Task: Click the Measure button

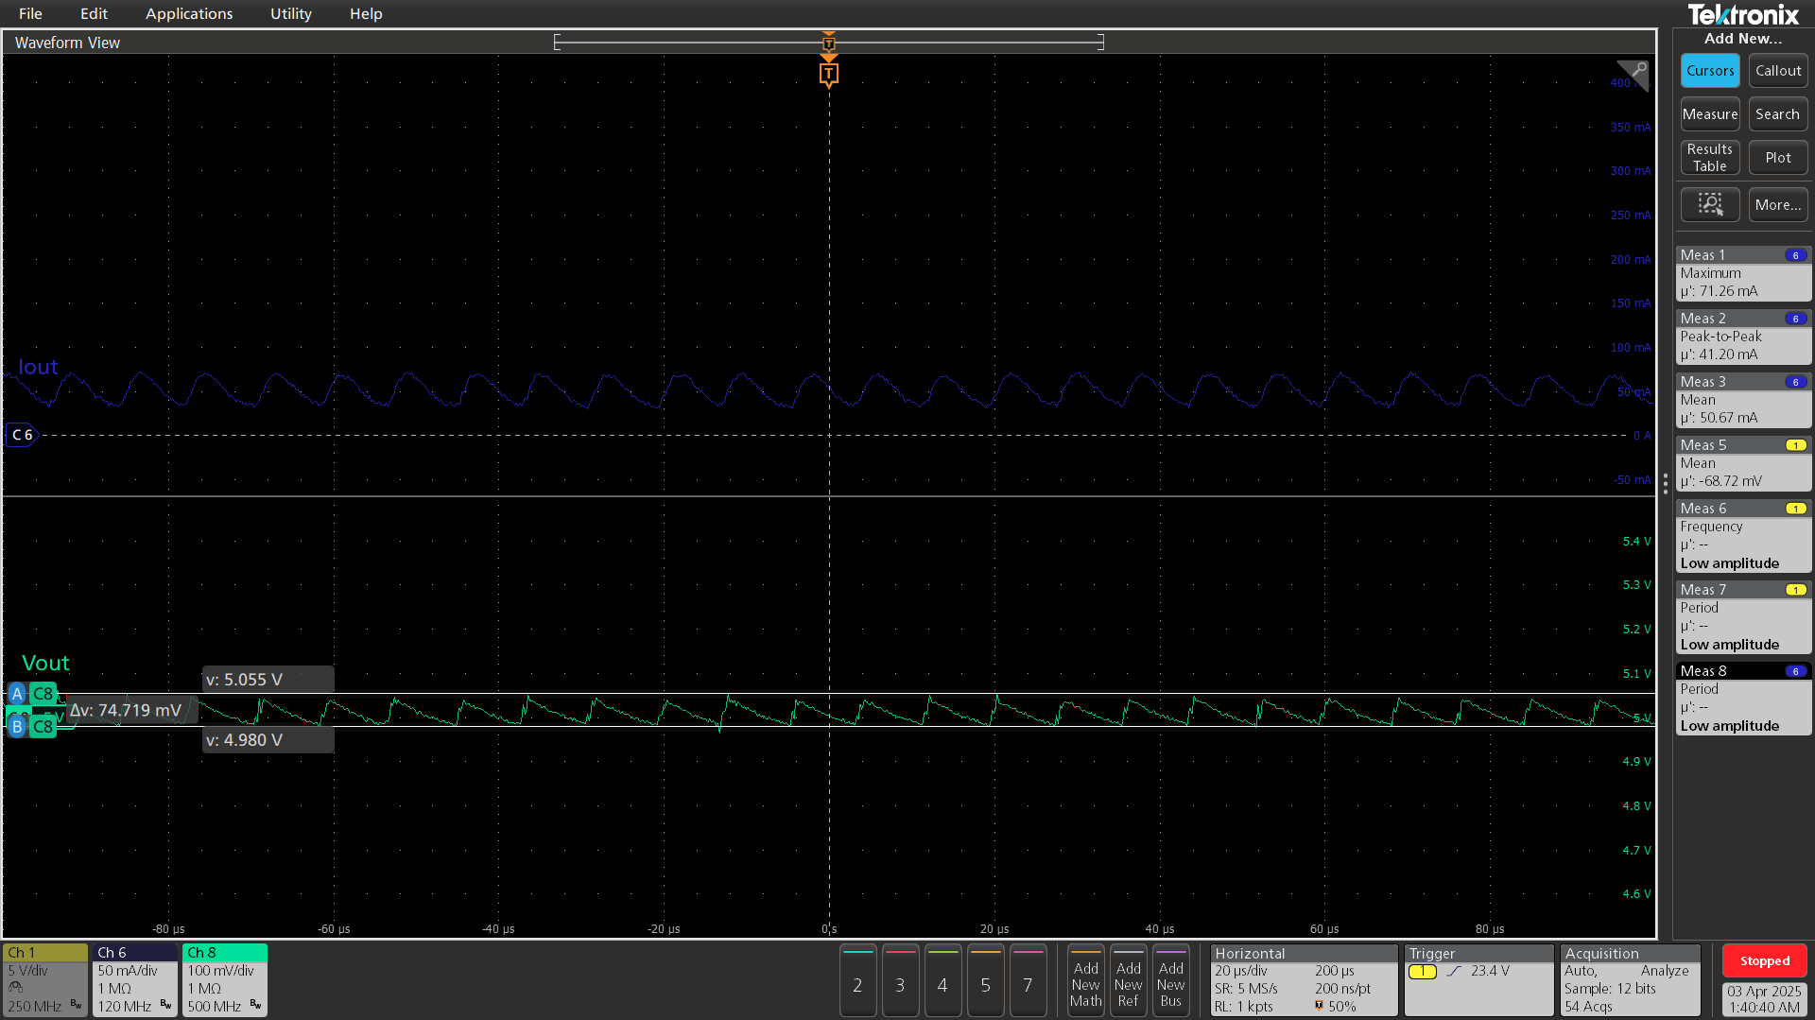Action: point(1709,114)
